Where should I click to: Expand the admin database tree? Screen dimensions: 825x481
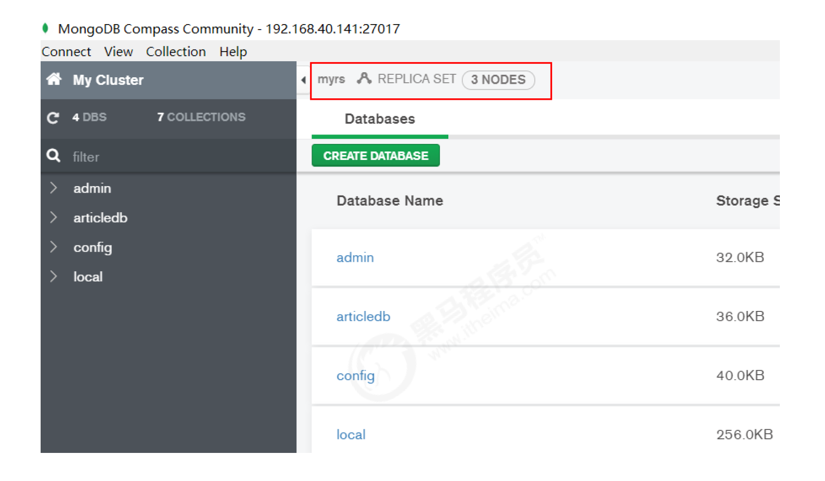54,188
